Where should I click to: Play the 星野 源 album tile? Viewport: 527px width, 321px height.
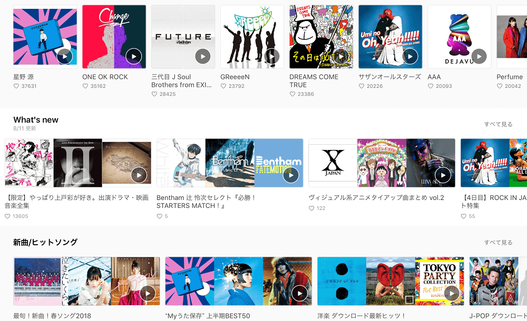(64, 56)
